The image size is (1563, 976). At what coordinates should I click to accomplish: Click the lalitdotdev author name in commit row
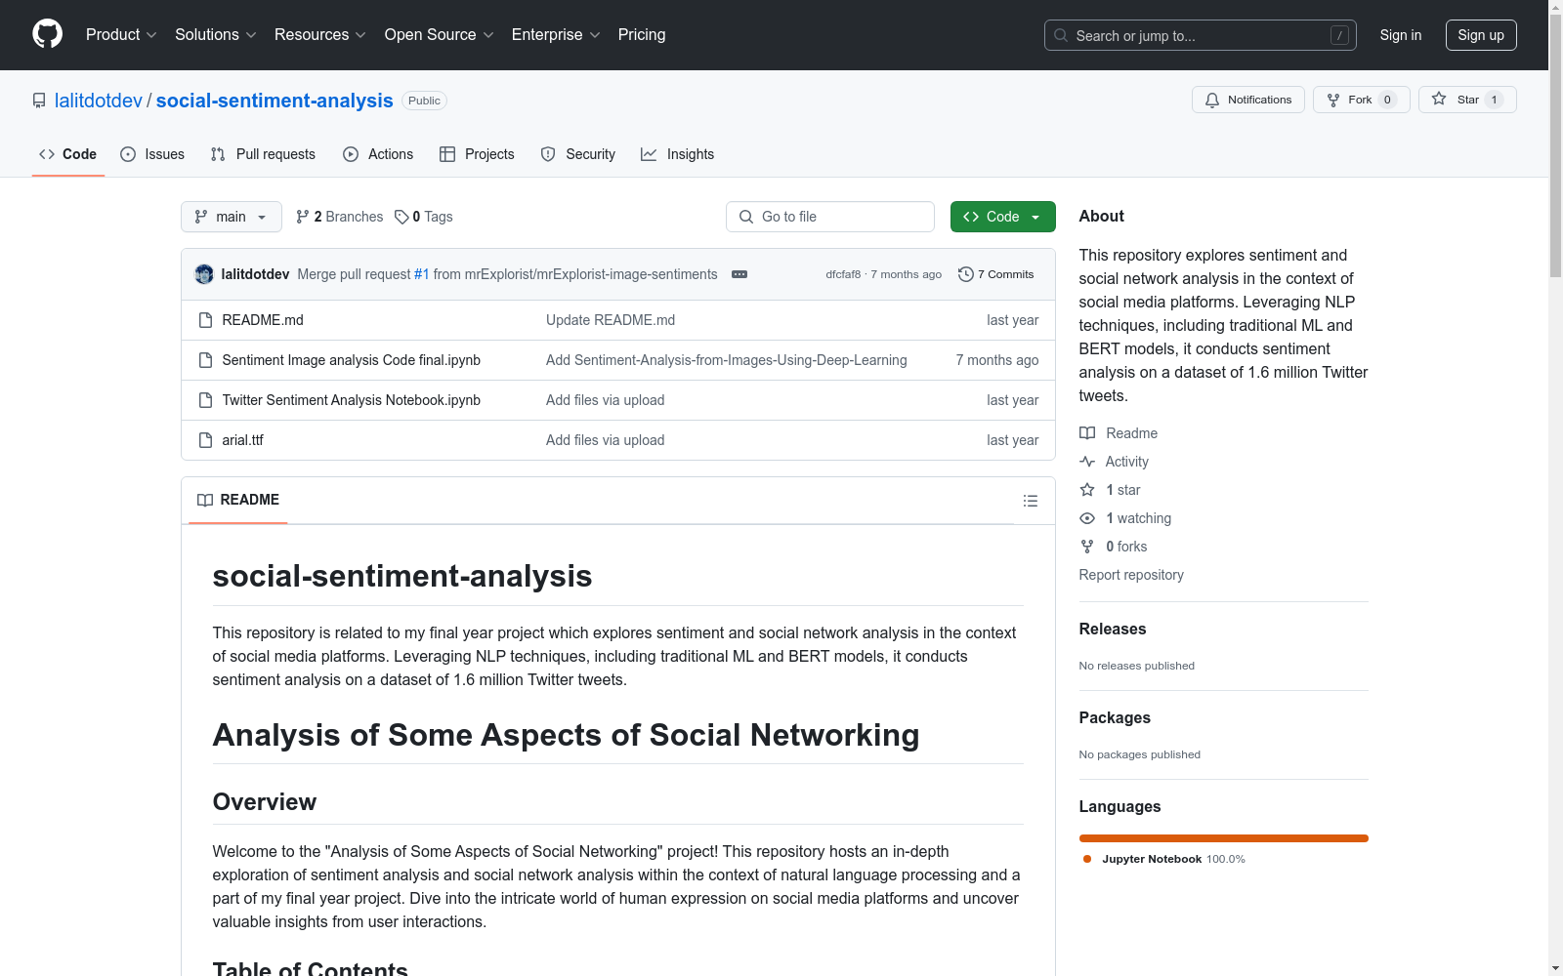[x=255, y=274]
